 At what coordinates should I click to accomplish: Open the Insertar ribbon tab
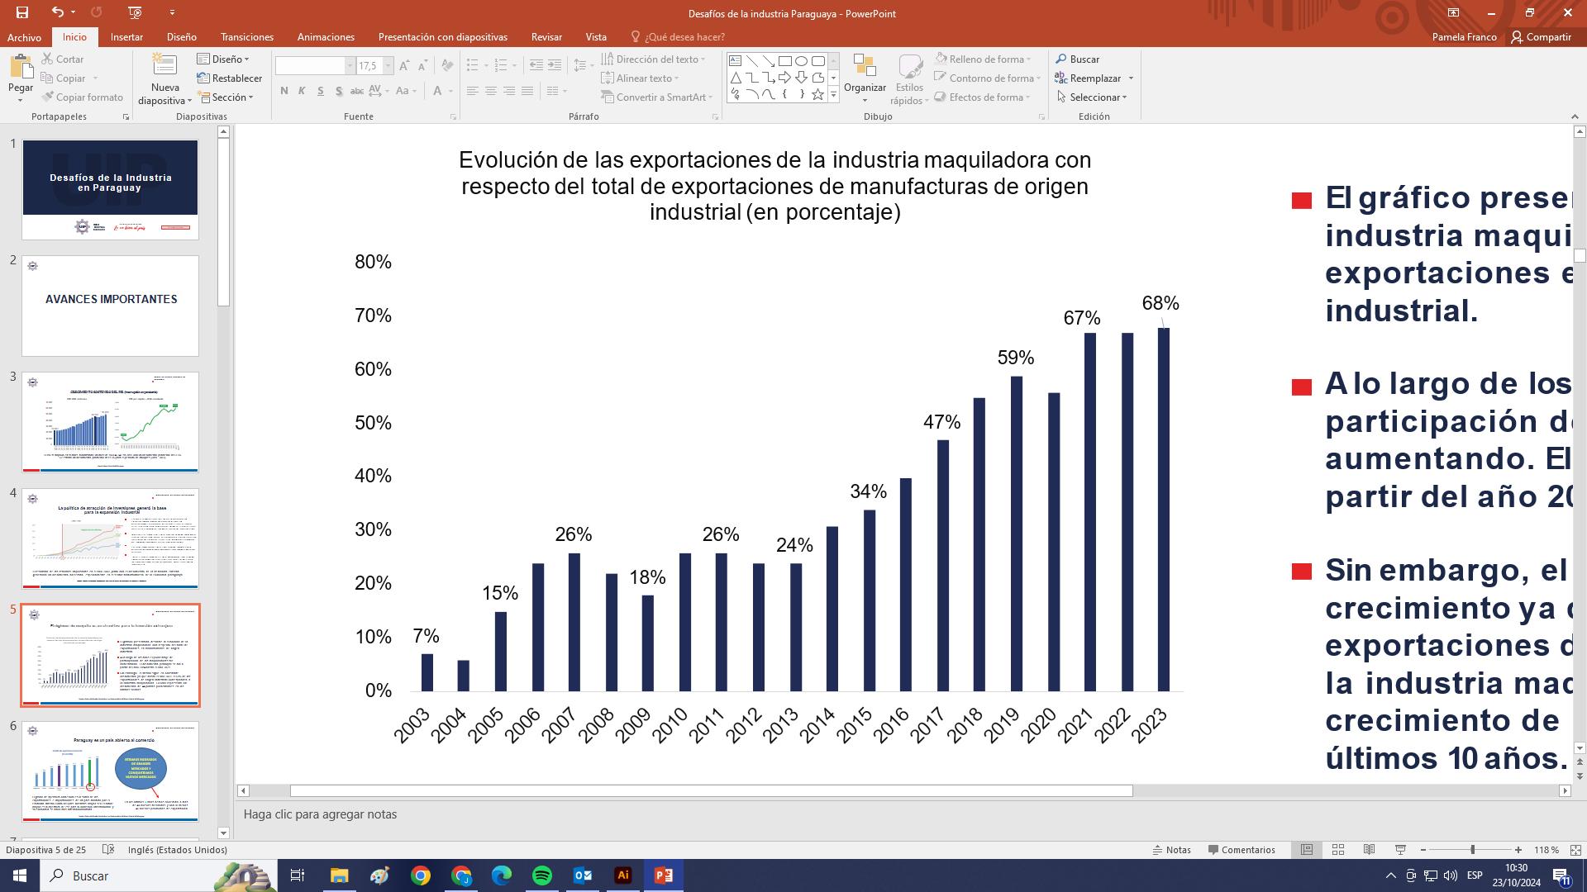click(126, 37)
